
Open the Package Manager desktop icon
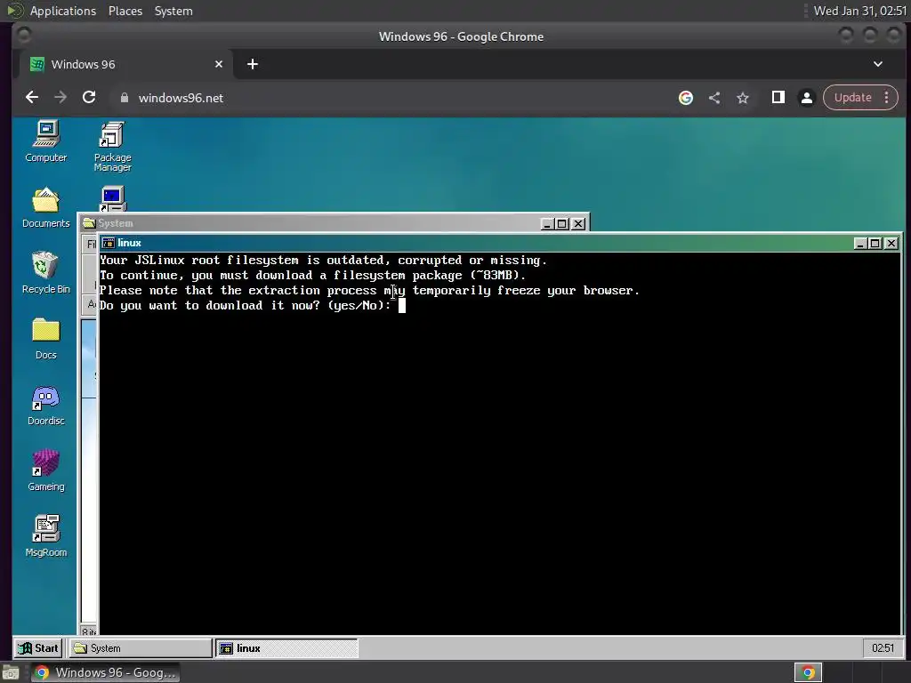(x=112, y=147)
